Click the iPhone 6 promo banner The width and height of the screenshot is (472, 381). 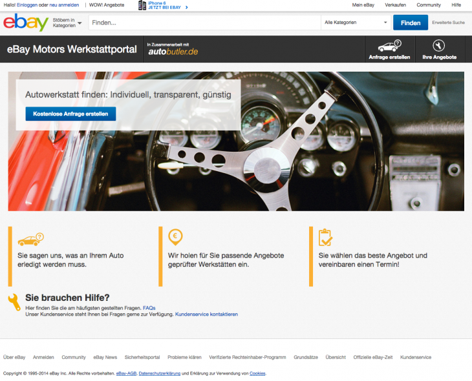[x=163, y=5]
